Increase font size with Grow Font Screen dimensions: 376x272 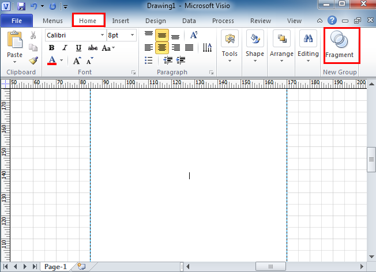pyautogui.click(x=77, y=61)
